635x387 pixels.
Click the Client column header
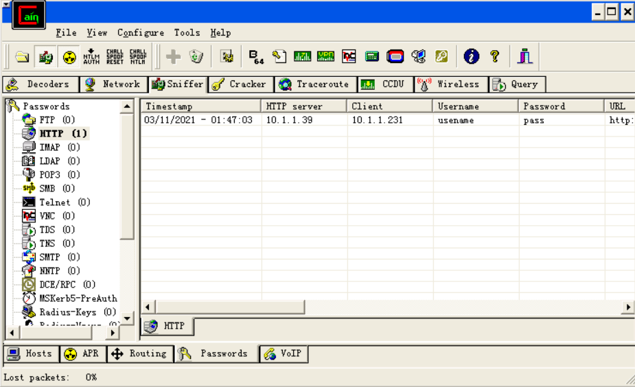tap(390, 106)
